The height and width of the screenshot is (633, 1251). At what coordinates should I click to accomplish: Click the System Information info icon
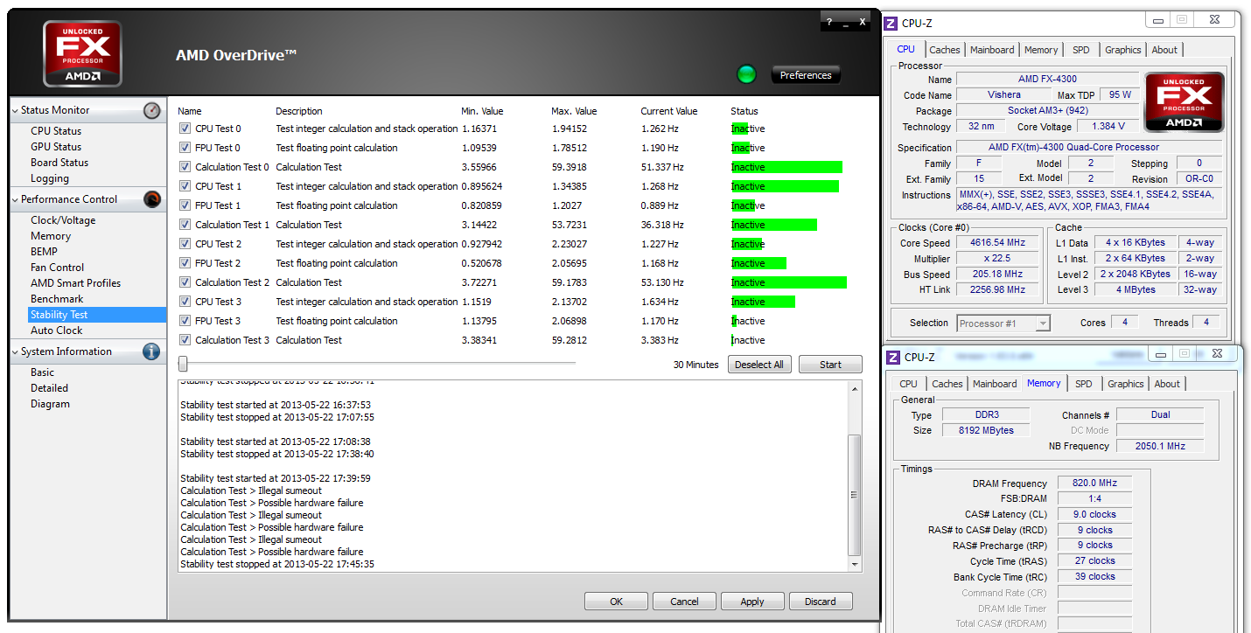pyautogui.click(x=151, y=351)
